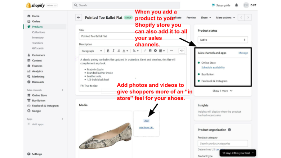Click Add from URL link
281x158 pixels.
pyautogui.click(x=146, y=127)
